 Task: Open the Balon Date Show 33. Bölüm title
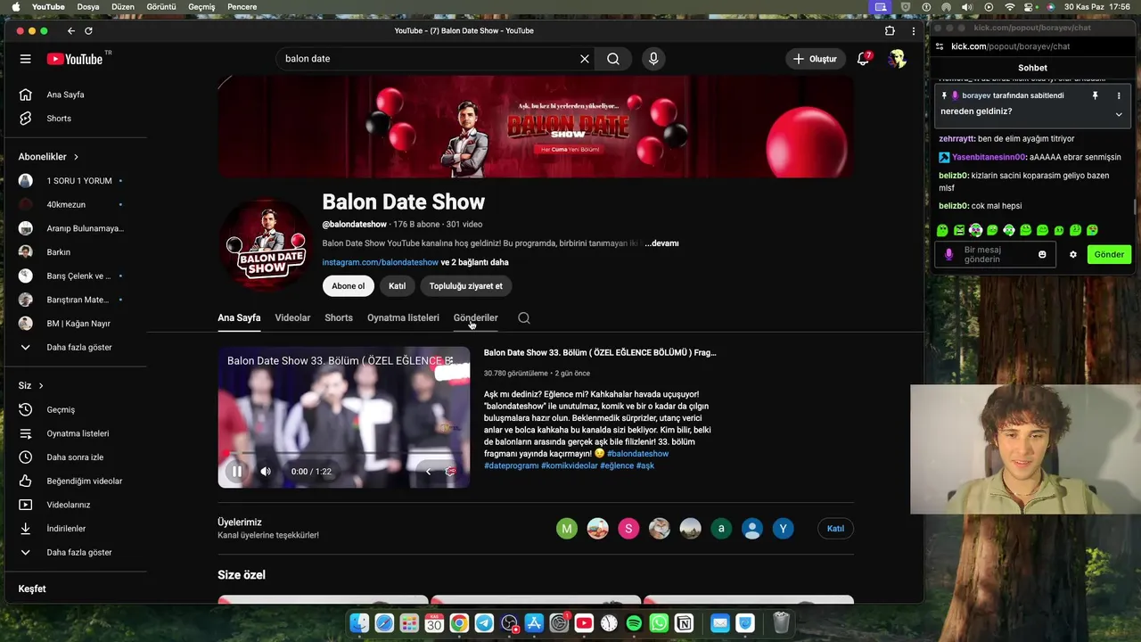pyautogui.click(x=600, y=353)
